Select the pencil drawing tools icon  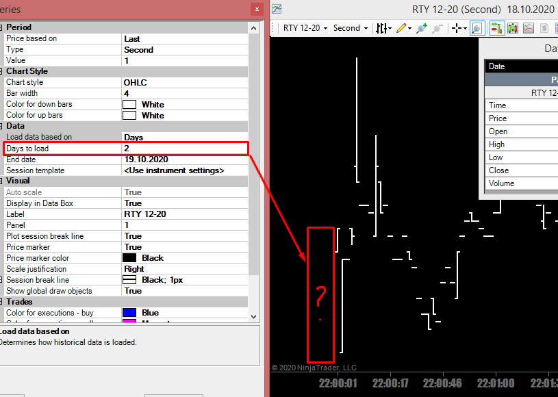click(401, 28)
